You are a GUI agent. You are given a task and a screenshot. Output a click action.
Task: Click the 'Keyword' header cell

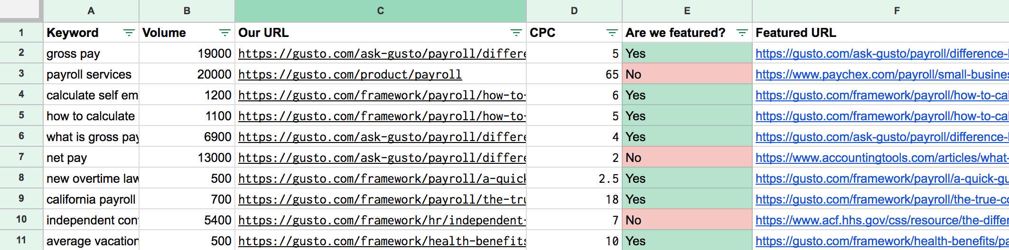pyautogui.click(x=91, y=33)
